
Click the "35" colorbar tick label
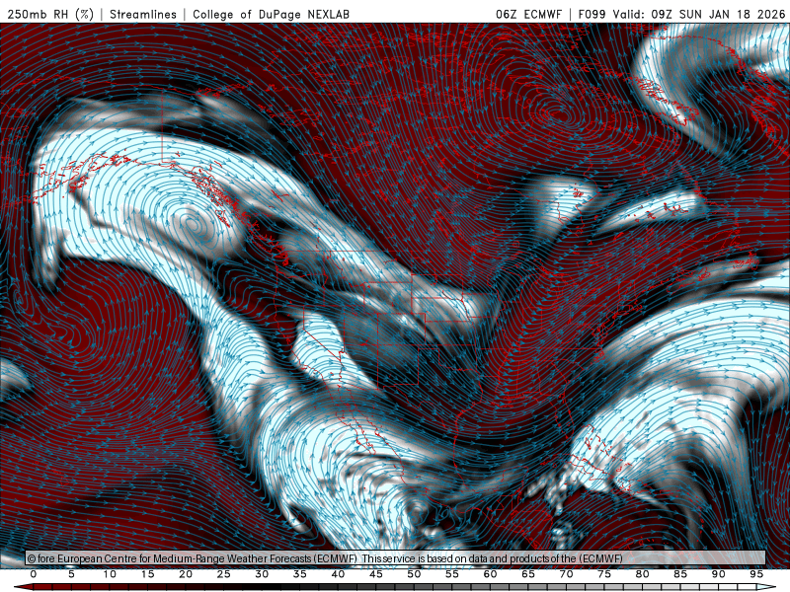coord(300,574)
